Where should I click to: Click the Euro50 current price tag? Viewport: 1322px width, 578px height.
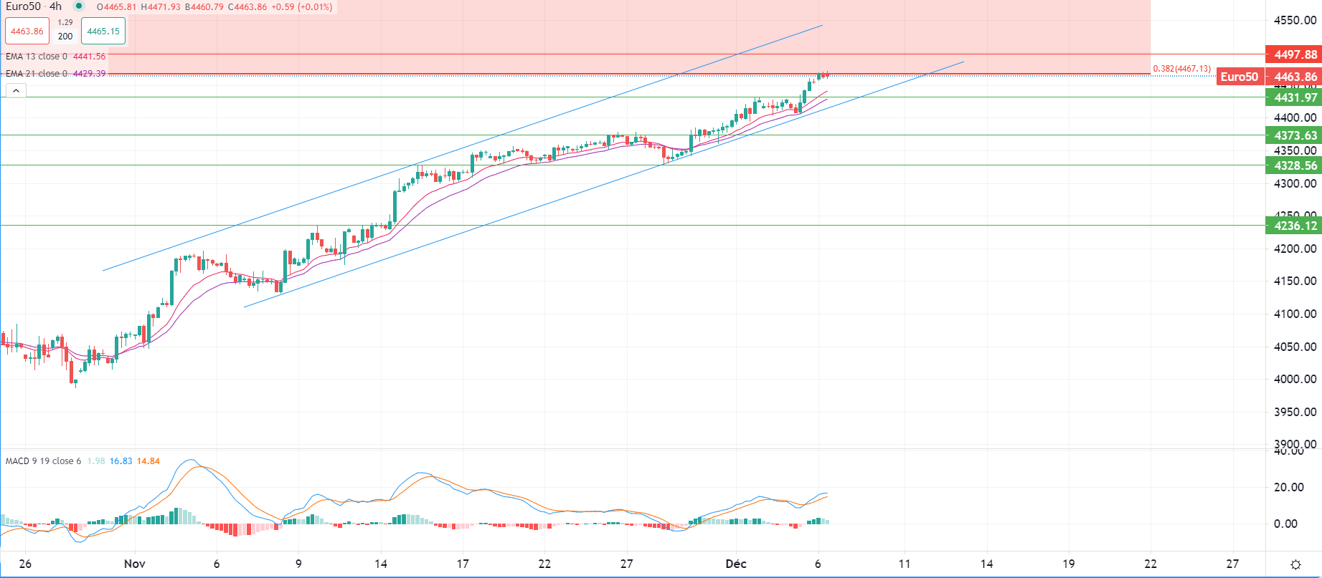click(1239, 77)
